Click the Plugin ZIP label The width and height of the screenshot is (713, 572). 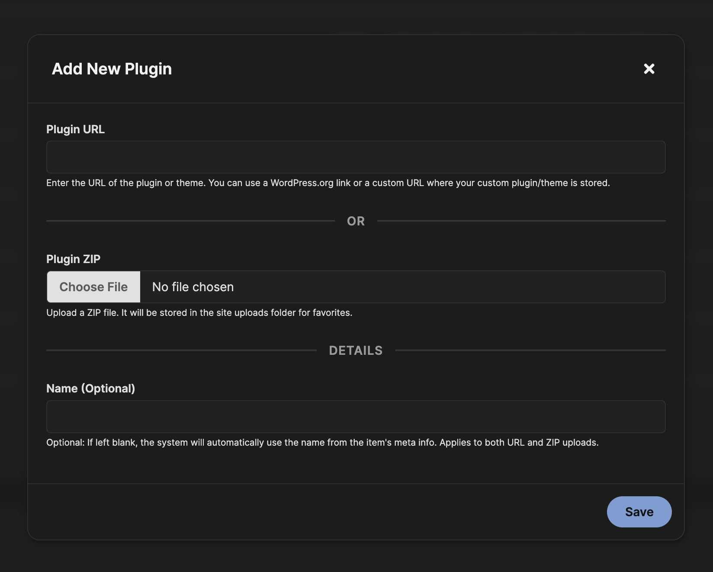pos(73,259)
